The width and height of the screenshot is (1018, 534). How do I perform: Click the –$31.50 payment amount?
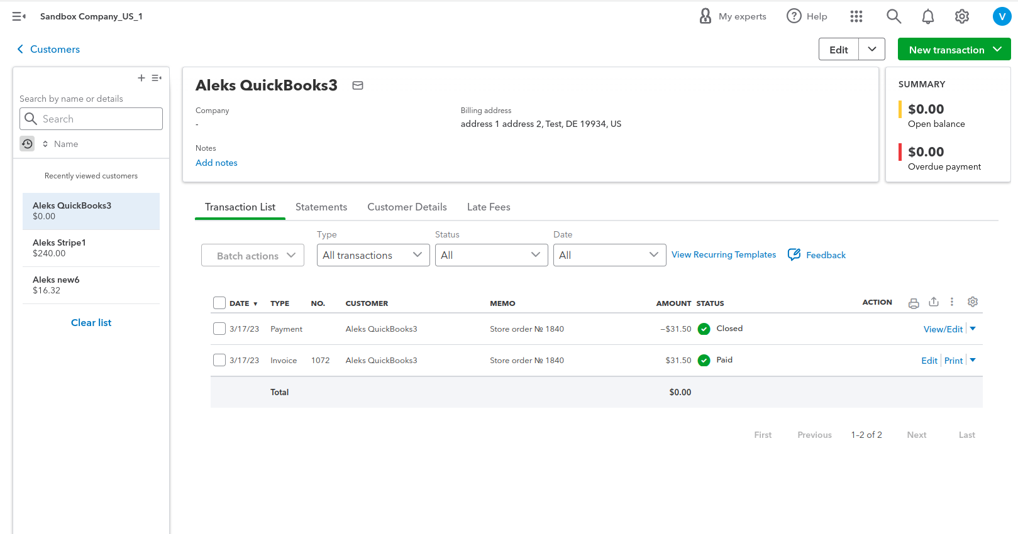tap(675, 329)
